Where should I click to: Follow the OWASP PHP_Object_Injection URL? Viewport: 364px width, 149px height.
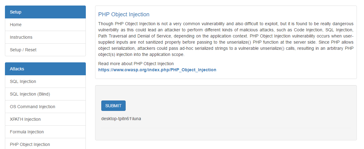pos(157,70)
